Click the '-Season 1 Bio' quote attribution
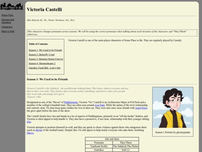 pyautogui.click(x=34, y=97)
